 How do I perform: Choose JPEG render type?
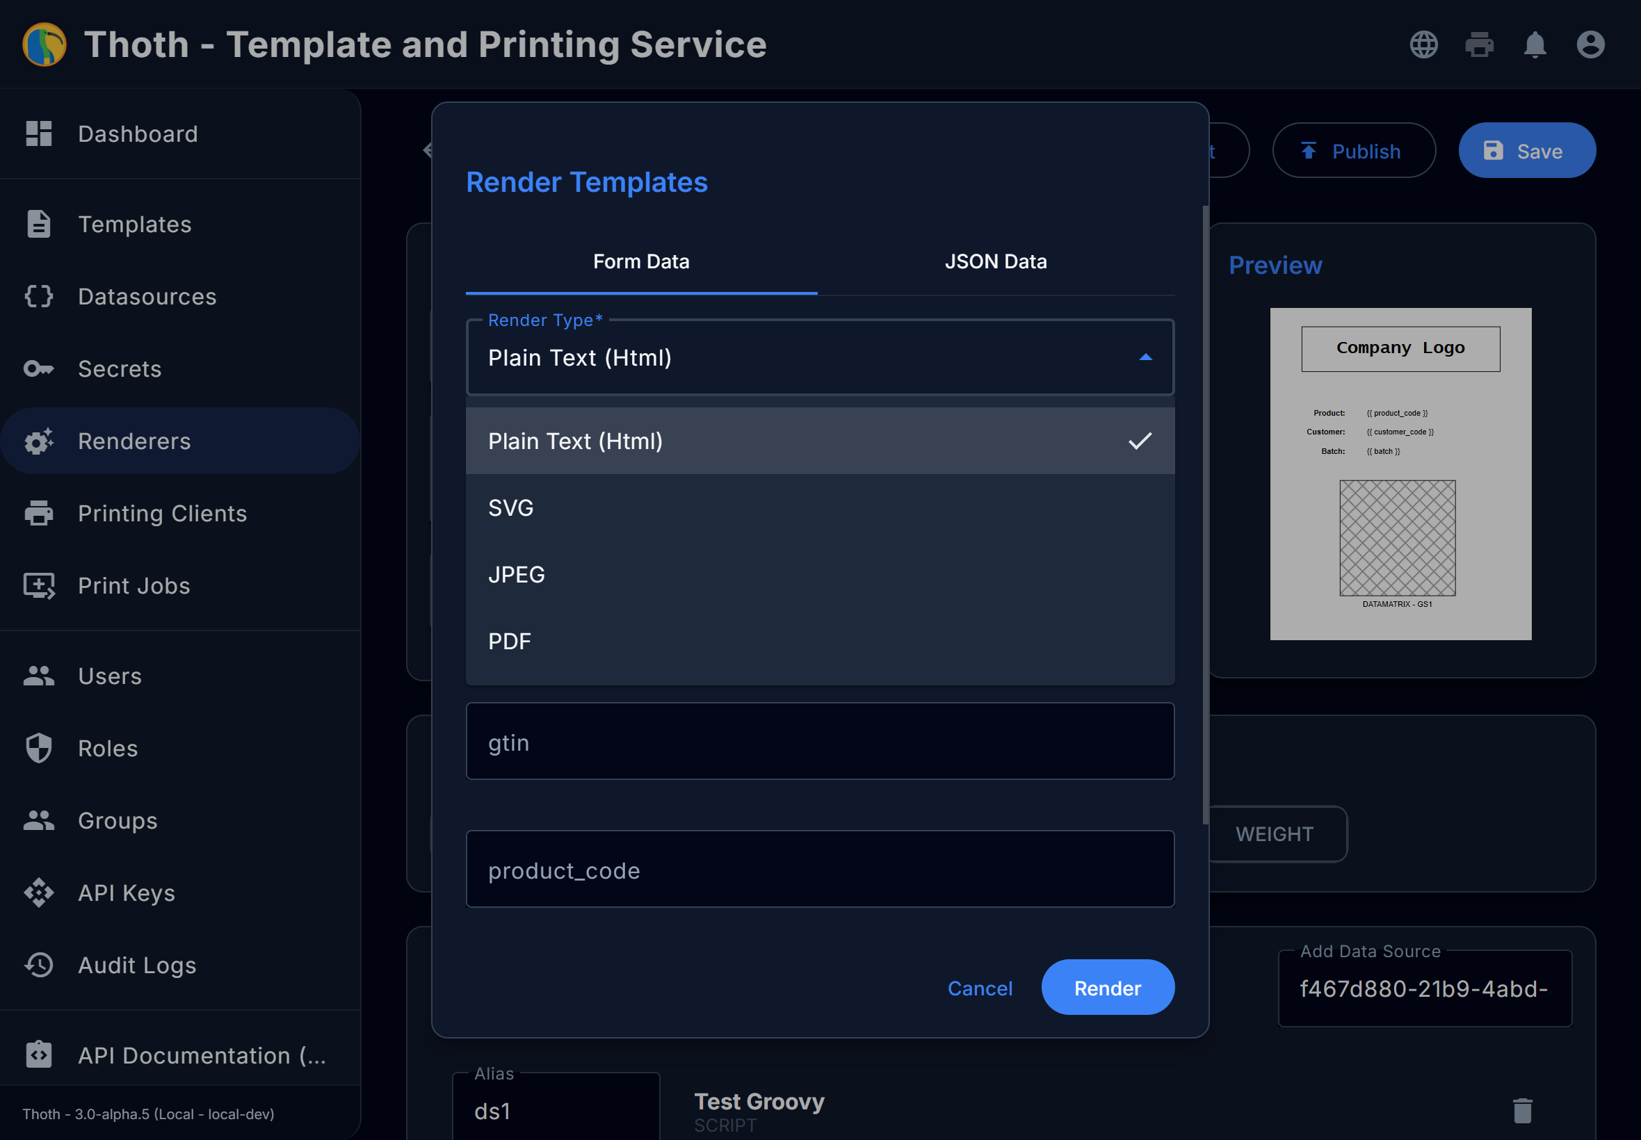coord(819,574)
